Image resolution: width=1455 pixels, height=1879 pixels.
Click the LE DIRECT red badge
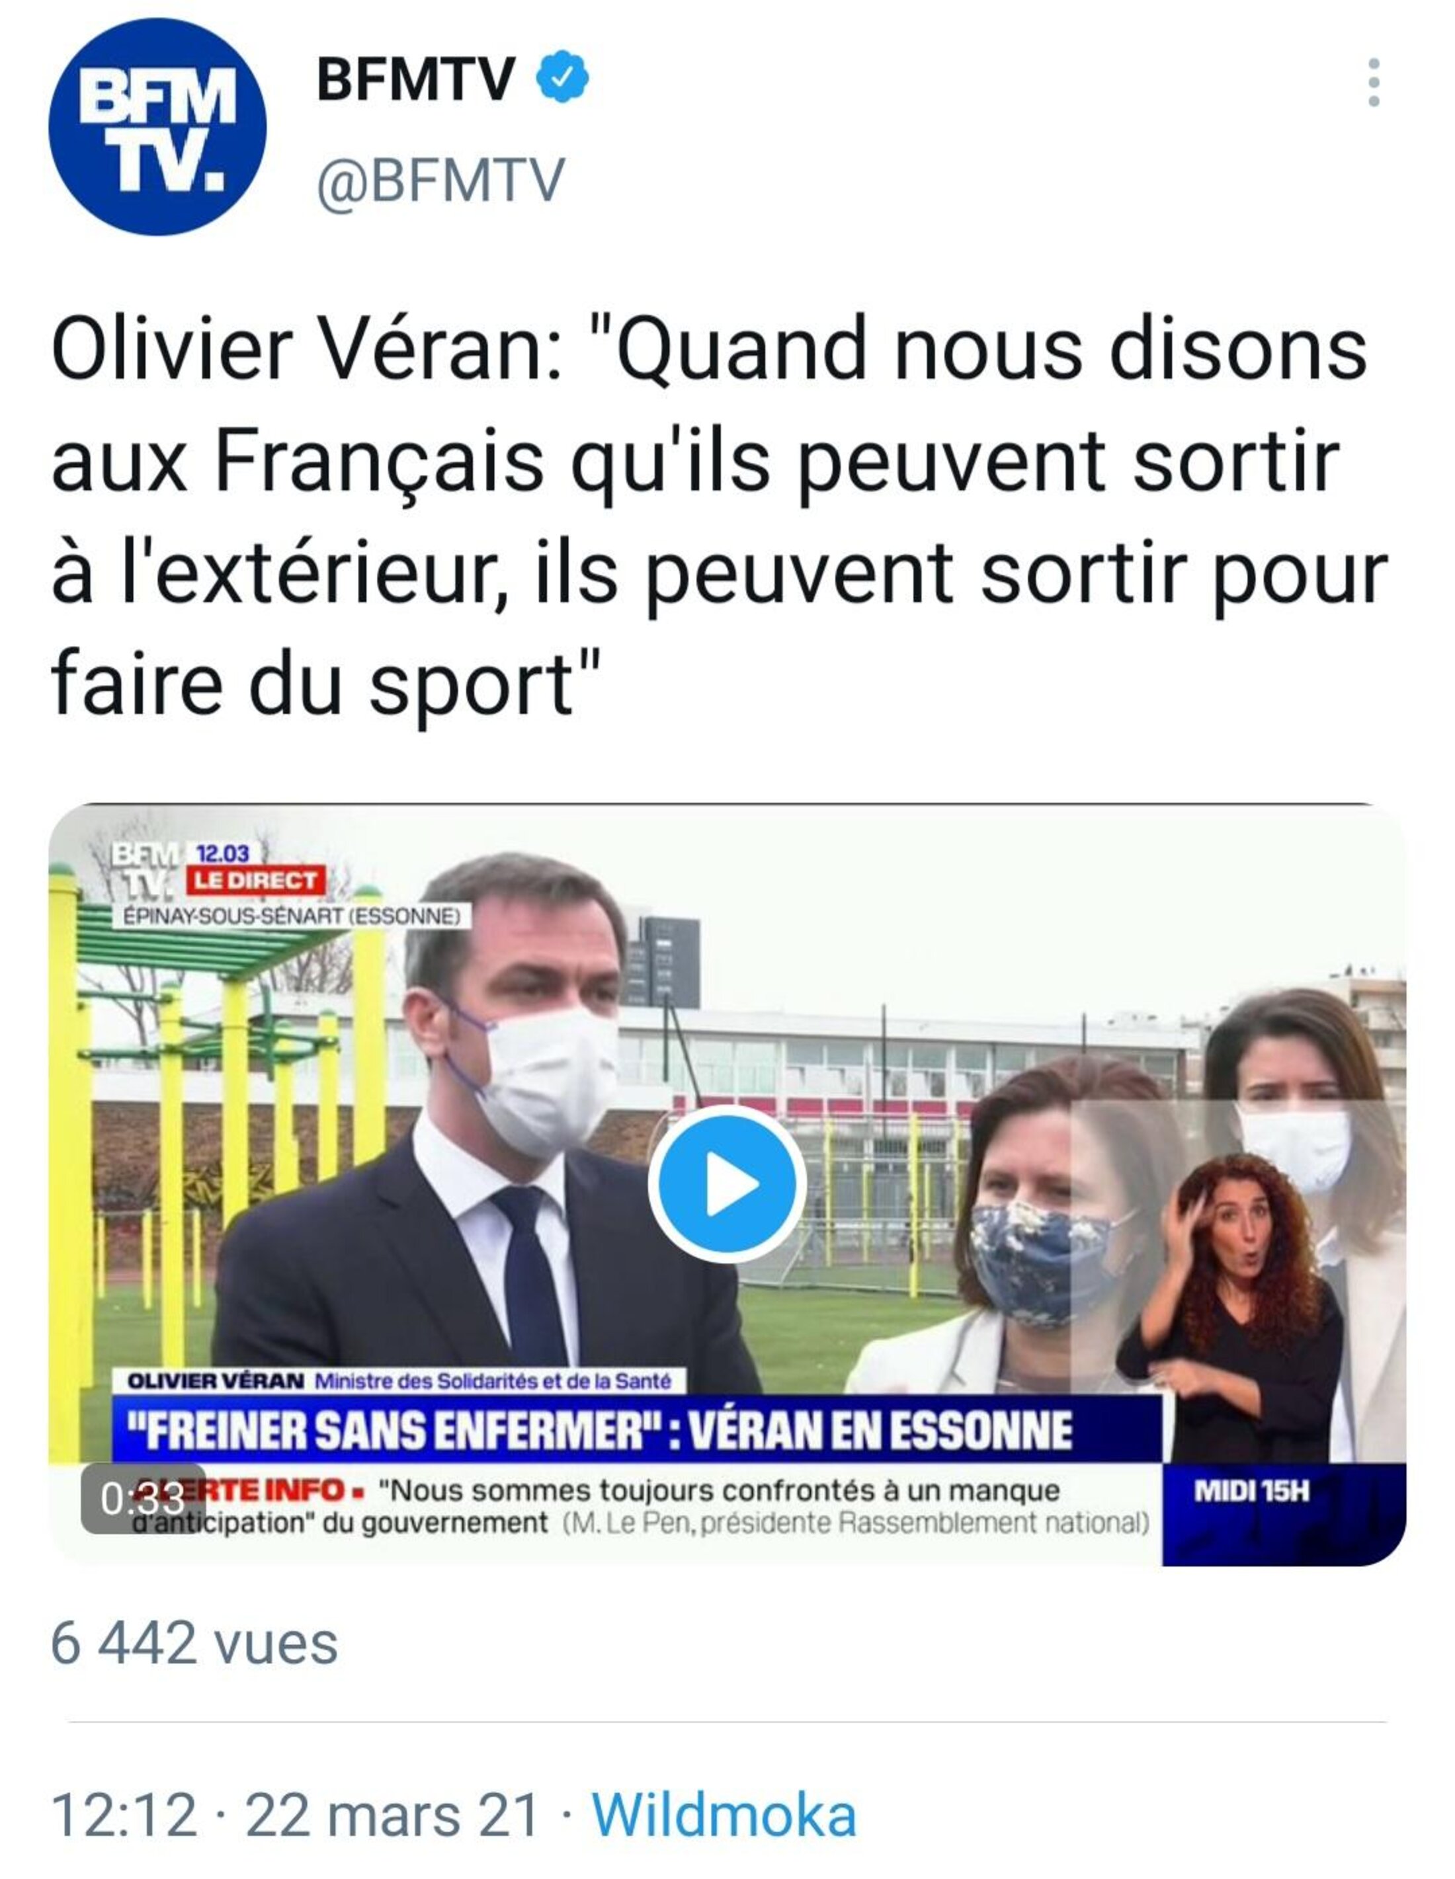click(x=257, y=880)
